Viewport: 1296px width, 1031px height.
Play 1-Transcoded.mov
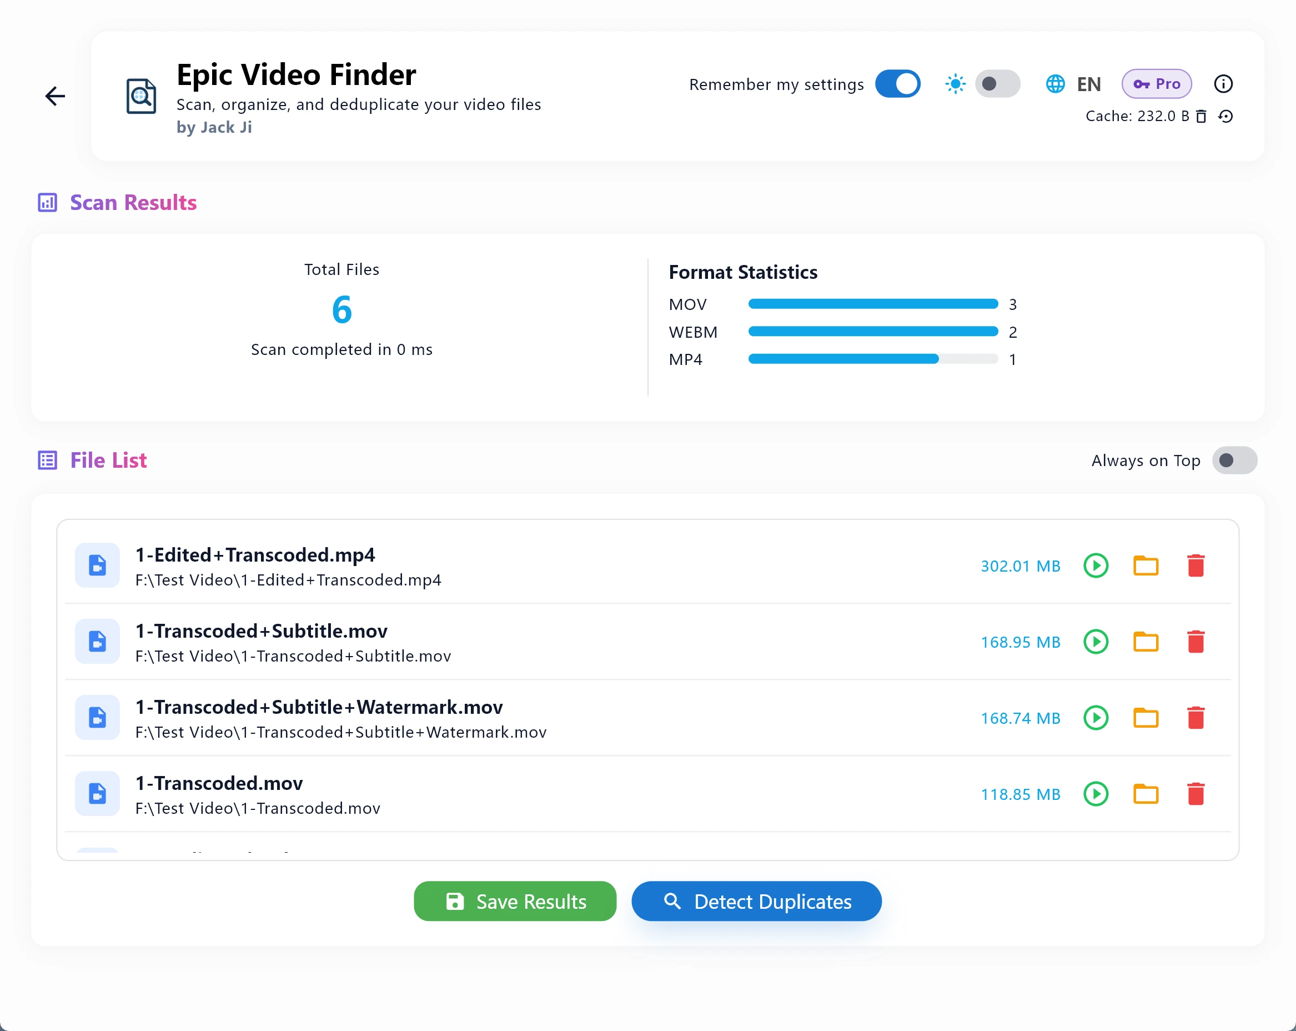1096,794
